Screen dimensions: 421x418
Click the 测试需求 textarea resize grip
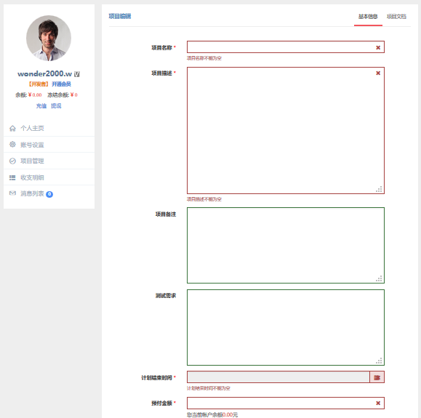click(x=379, y=361)
